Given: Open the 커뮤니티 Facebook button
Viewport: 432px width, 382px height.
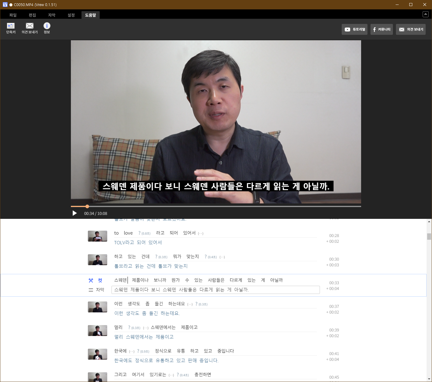Looking at the screenshot, I should (x=381, y=29).
